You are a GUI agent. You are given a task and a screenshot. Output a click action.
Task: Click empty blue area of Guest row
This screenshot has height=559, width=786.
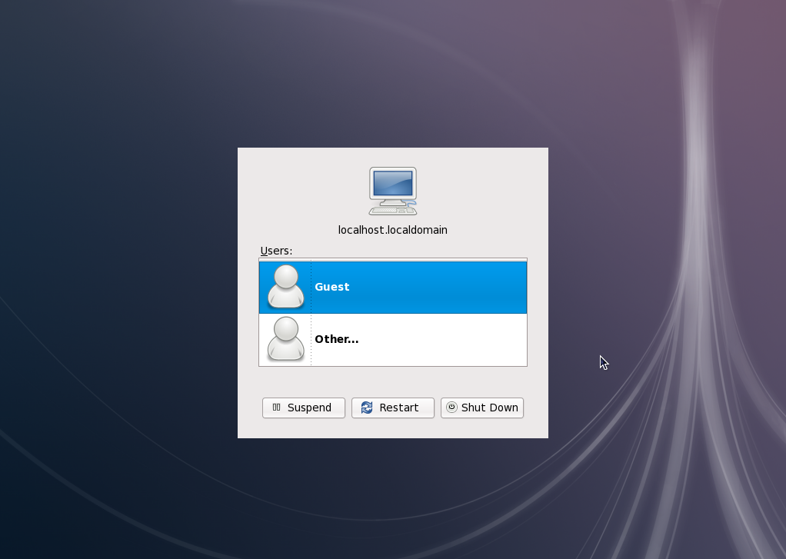[x=446, y=287]
